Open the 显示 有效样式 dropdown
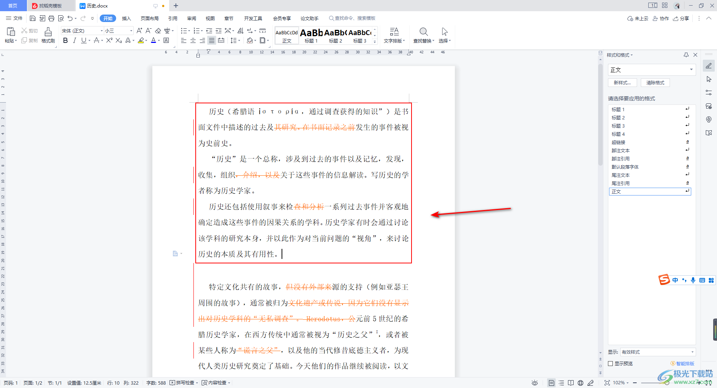Viewport: 717px width, 388px height. point(658,352)
